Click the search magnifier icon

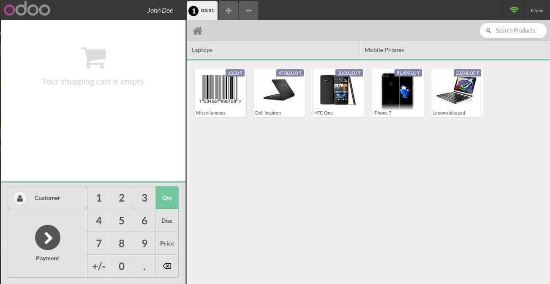pyautogui.click(x=489, y=31)
